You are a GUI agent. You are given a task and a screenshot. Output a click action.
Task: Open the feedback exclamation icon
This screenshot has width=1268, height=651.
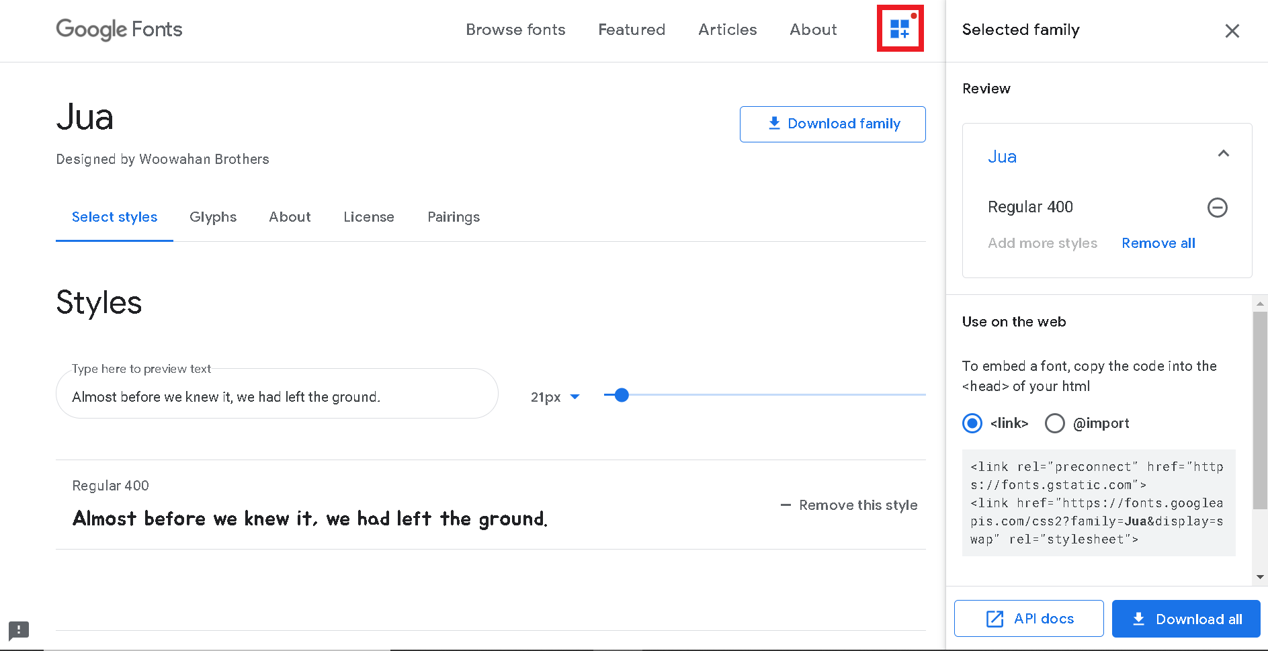click(x=19, y=630)
